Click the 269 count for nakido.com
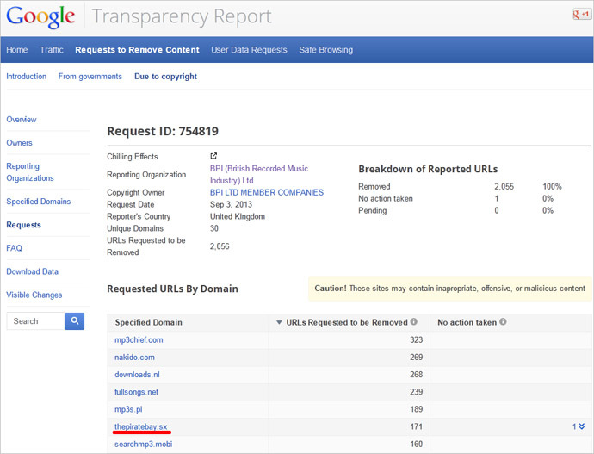Viewport: 594px width, 454px height. point(416,357)
